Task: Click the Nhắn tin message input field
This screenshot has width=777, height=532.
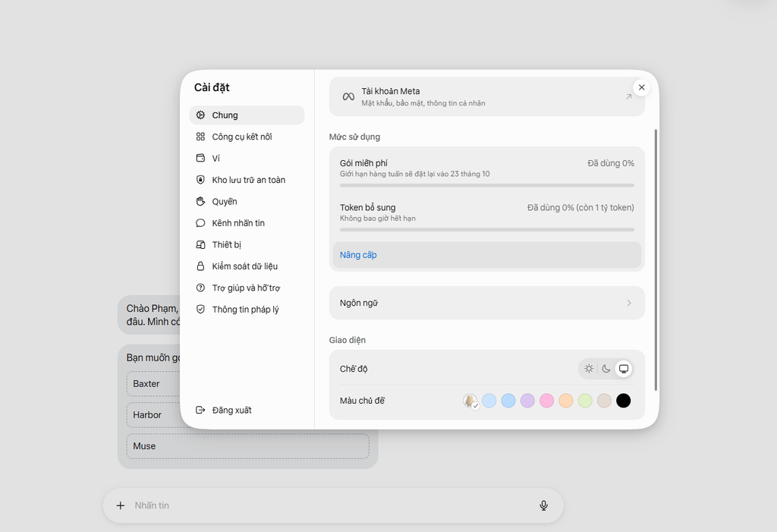Action: [x=333, y=505]
